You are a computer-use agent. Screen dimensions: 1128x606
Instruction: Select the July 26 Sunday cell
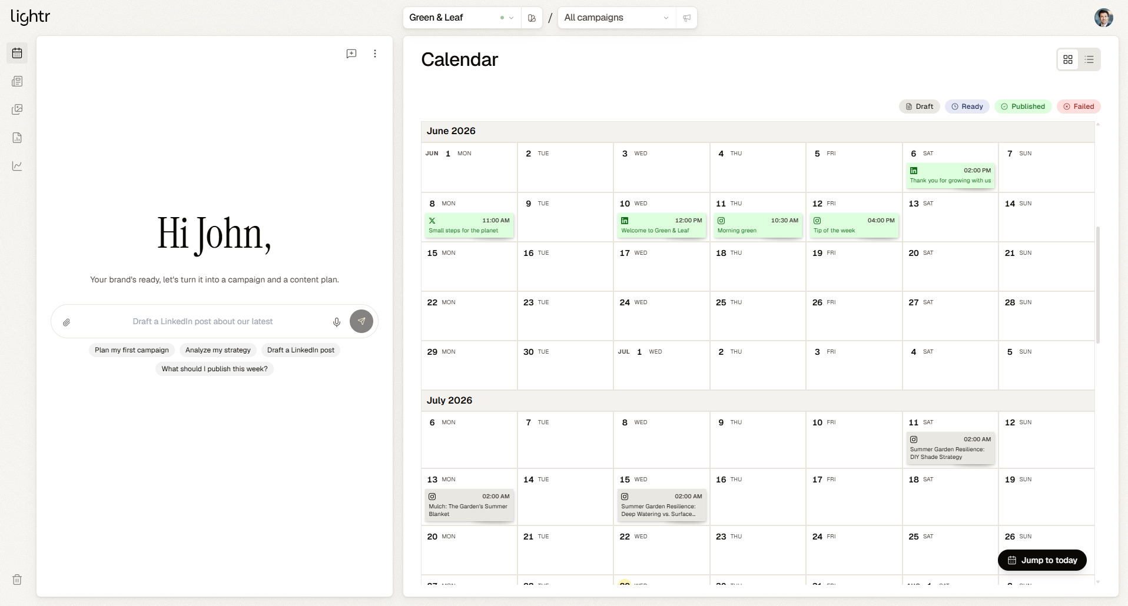(1046, 550)
